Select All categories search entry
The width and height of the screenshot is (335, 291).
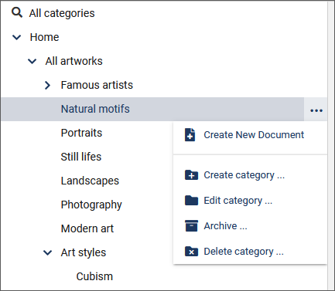click(x=62, y=13)
